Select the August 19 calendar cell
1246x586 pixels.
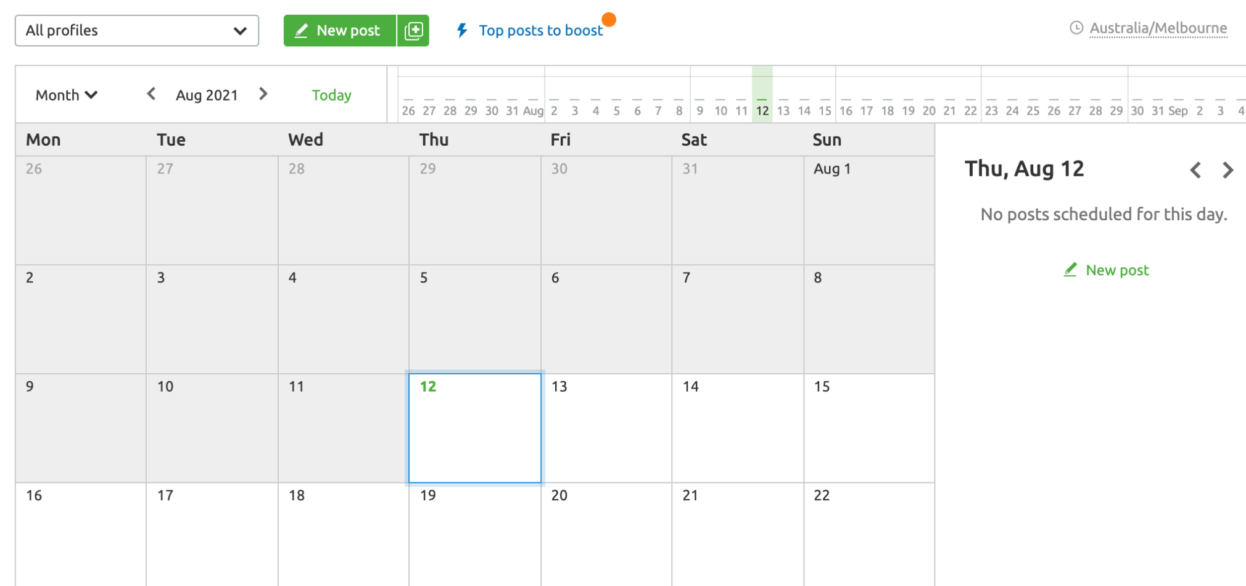(475, 534)
